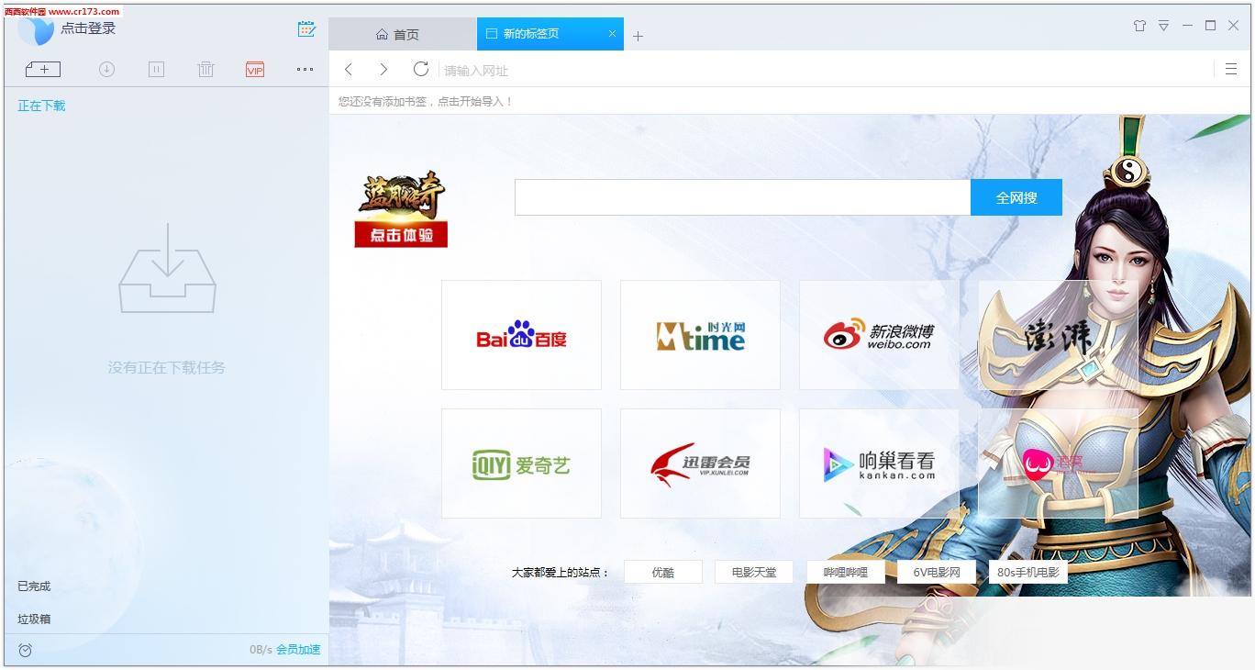Screen dimensions: 1255x670
Task: Open the 已完成 list
Action: tap(34, 586)
